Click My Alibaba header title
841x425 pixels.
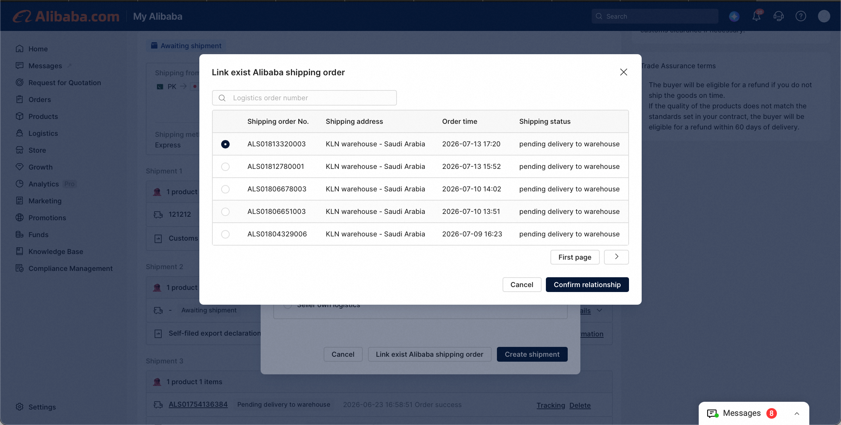click(x=158, y=17)
